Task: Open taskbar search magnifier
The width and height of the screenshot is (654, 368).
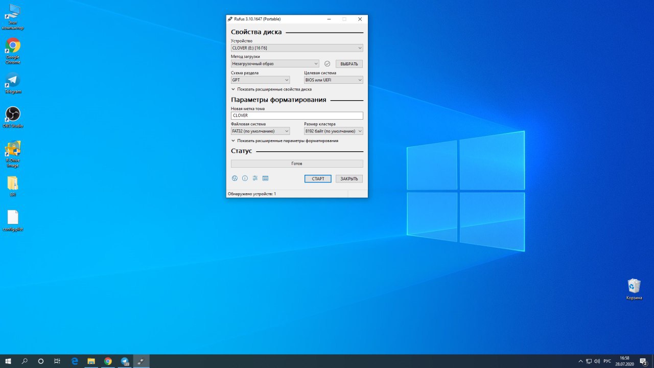Action: 25,361
